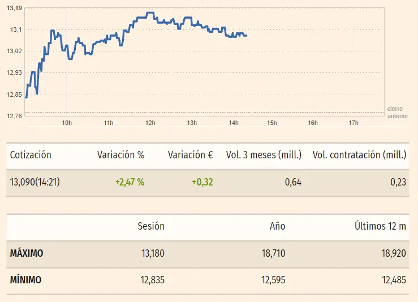The height and width of the screenshot is (302, 418).
Task: Select the yearly minimum value 12,595
Action: pos(272,279)
